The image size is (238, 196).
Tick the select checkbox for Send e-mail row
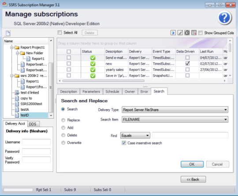(x=69, y=58)
